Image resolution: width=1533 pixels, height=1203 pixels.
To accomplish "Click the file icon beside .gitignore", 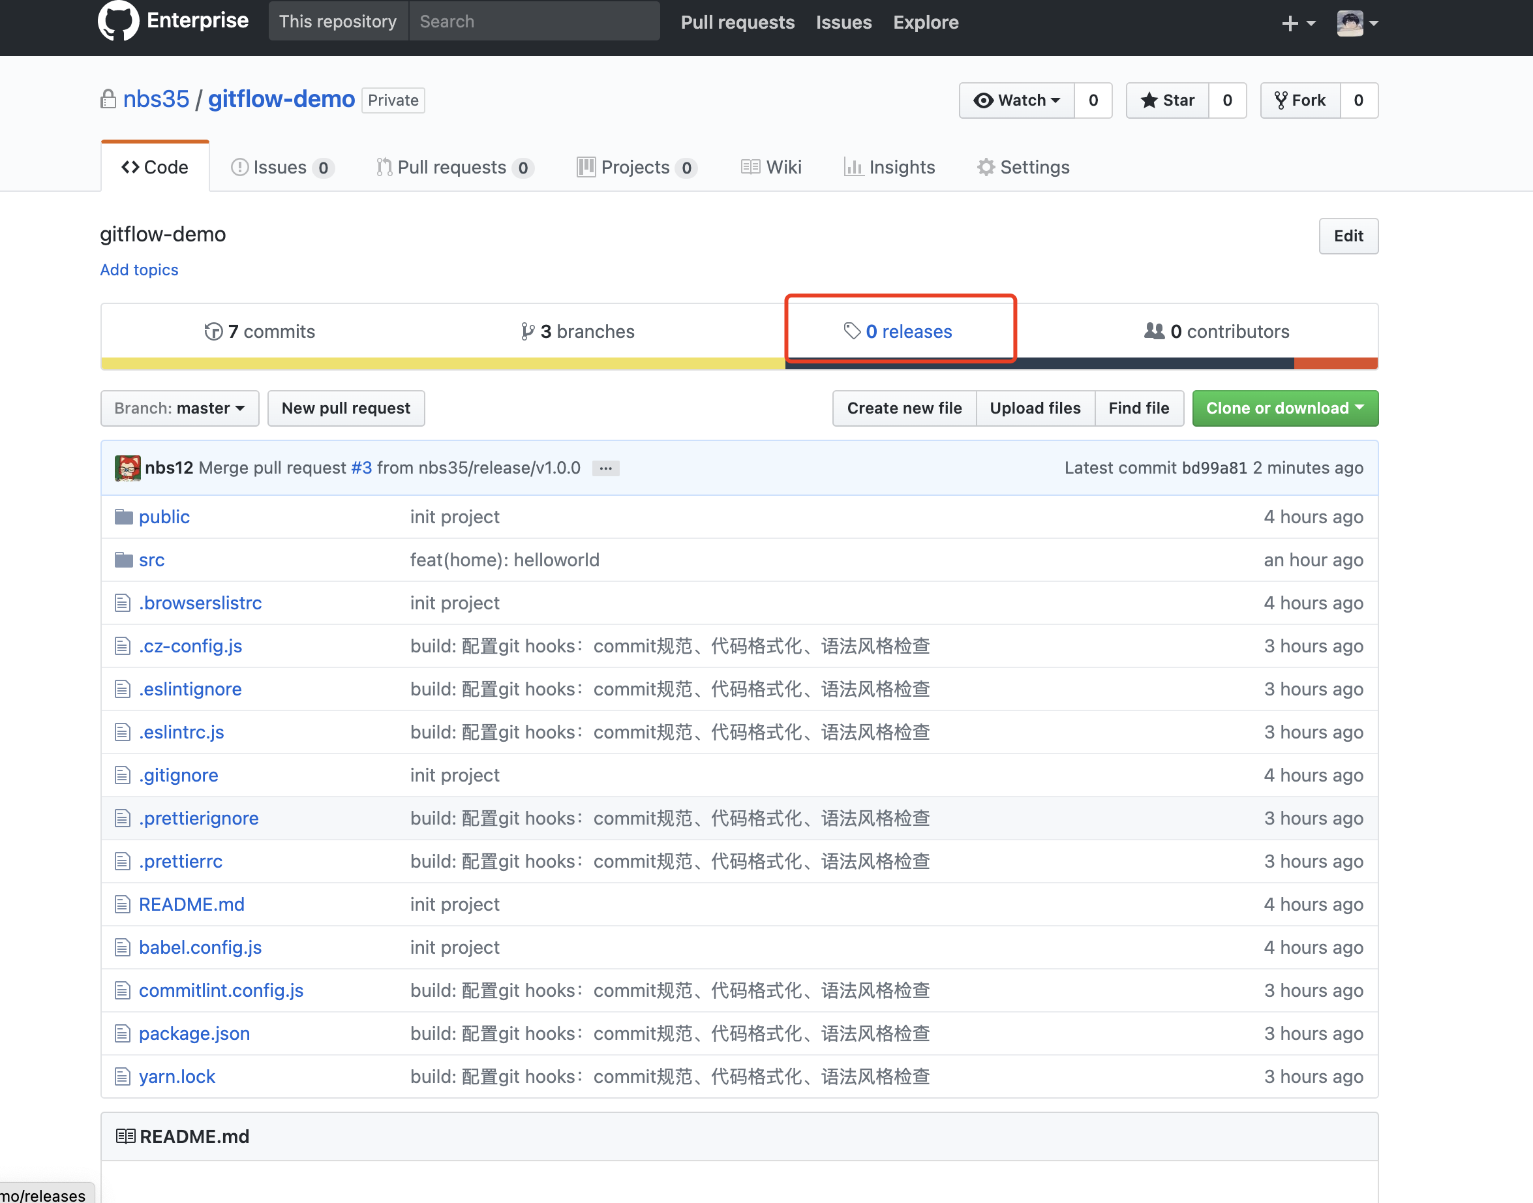I will point(123,775).
